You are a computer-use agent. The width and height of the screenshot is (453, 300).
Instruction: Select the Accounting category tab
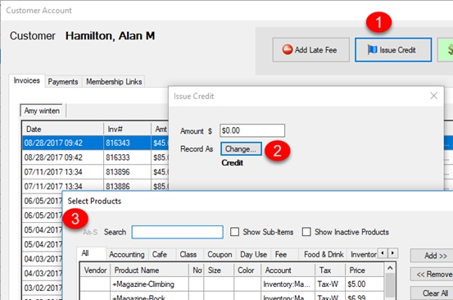coord(127,254)
